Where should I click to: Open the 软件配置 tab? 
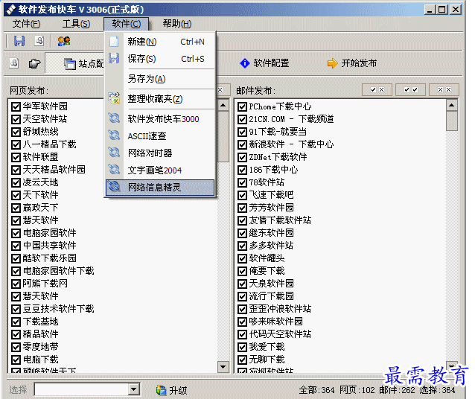(x=264, y=63)
